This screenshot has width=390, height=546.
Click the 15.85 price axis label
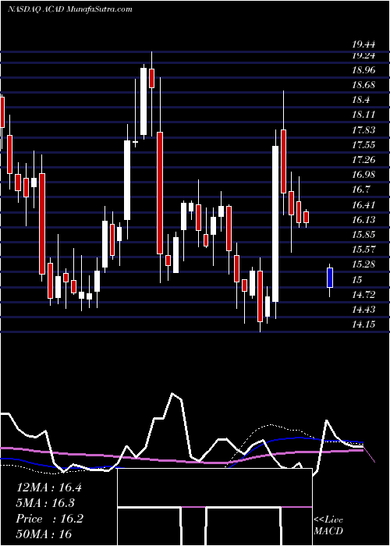click(363, 234)
